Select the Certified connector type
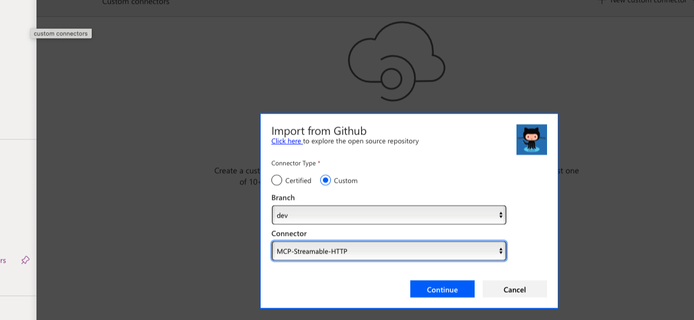The width and height of the screenshot is (694, 320). 277,180
